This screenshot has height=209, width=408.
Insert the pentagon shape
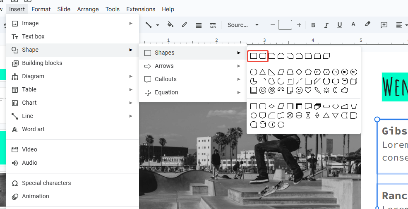pyautogui.click(x=308, y=72)
